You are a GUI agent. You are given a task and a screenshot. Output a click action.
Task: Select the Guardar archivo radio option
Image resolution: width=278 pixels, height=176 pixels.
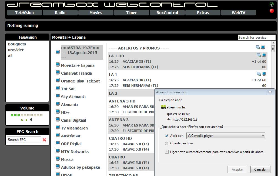tap(167, 143)
